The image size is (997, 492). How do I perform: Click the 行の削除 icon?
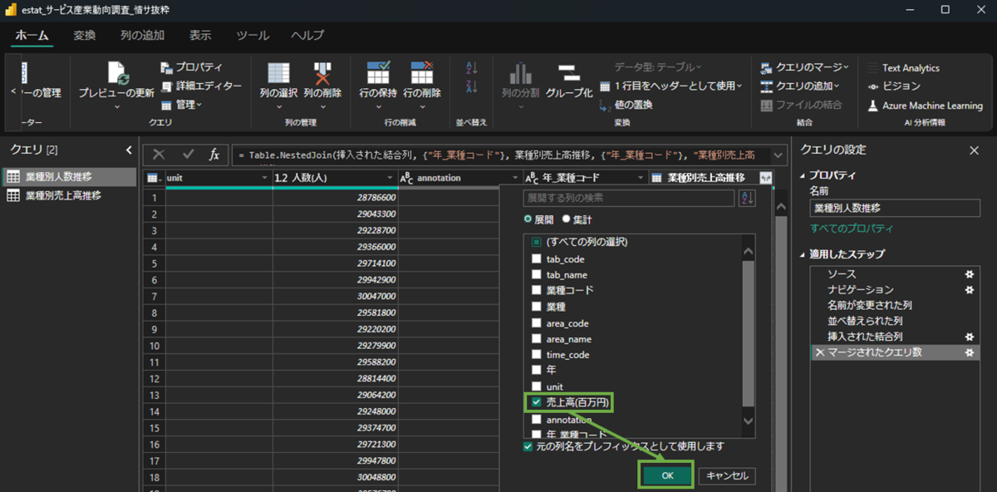click(422, 72)
